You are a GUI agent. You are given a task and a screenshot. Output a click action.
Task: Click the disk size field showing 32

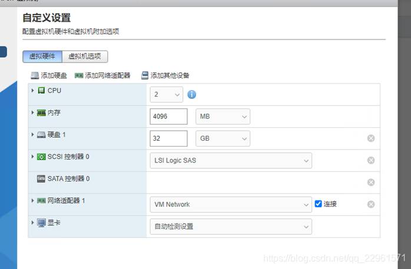[x=168, y=138]
